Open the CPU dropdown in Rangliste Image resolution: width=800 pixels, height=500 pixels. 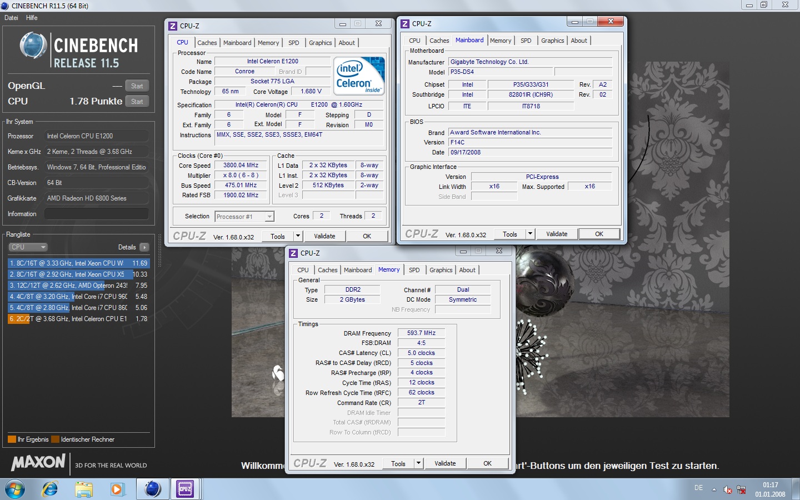[x=28, y=247]
